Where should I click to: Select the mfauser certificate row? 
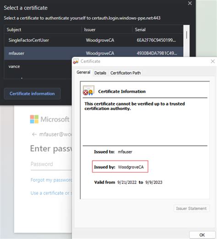[93, 53]
